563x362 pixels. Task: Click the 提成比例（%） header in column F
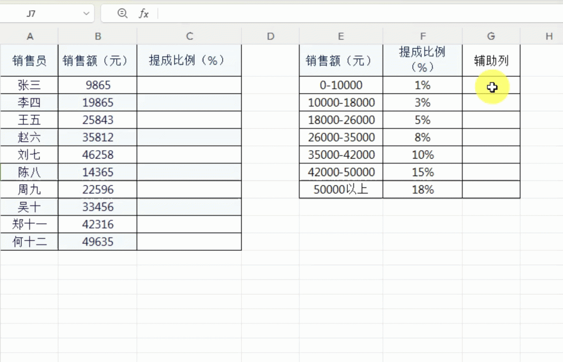click(423, 60)
